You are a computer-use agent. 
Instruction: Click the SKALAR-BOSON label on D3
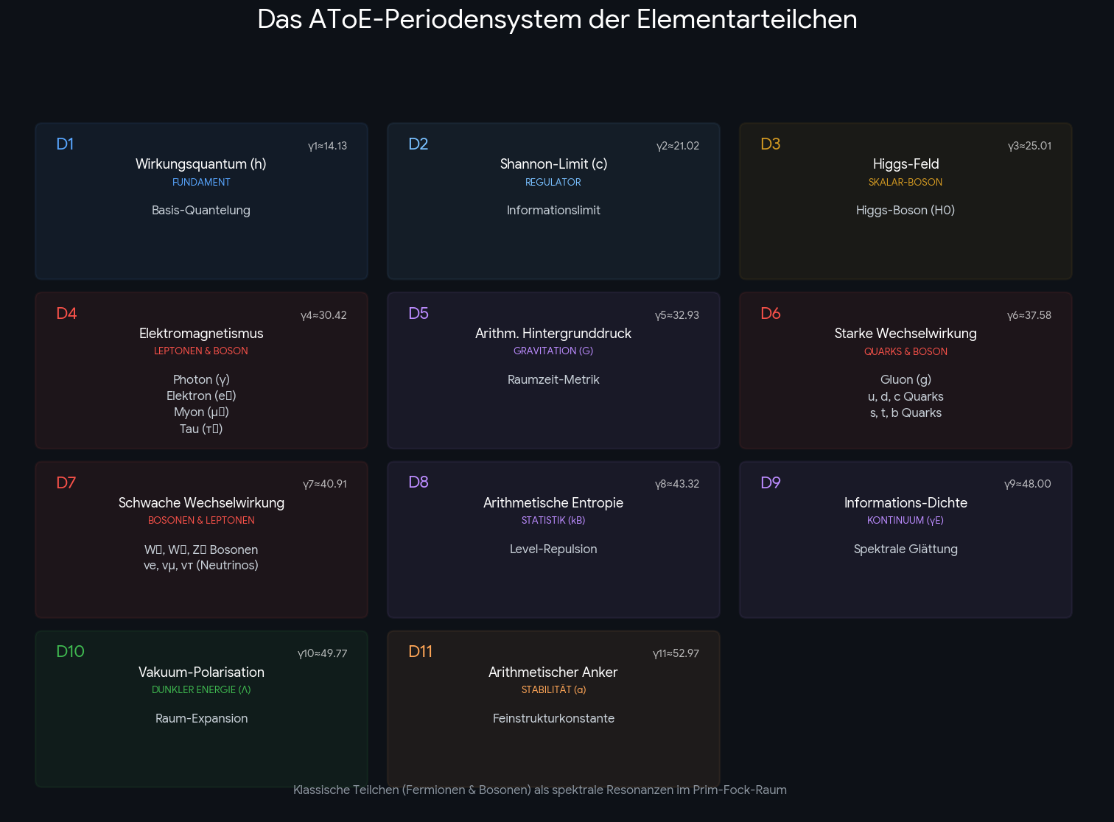coord(905,182)
